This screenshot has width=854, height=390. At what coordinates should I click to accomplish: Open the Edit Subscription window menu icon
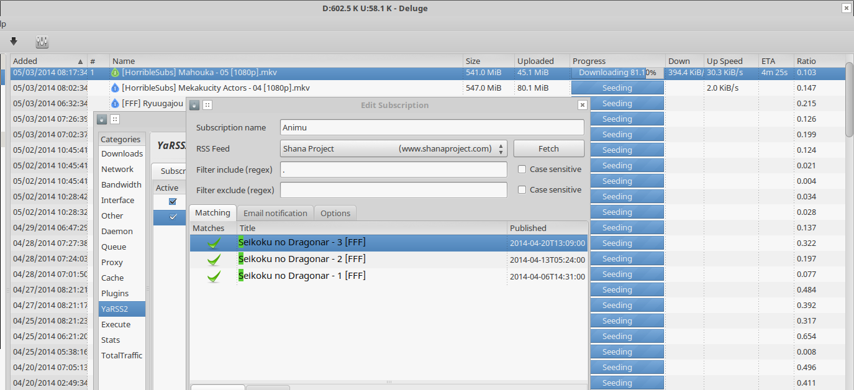click(x=194, y=105)
